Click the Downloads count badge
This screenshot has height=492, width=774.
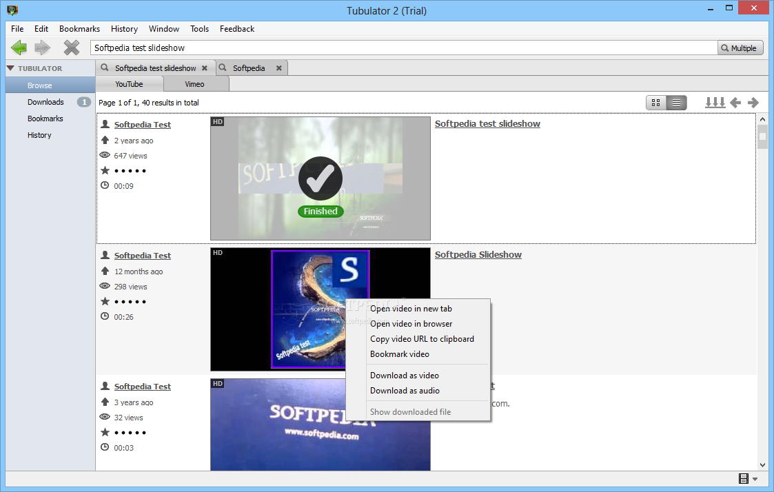coord(84,102)
